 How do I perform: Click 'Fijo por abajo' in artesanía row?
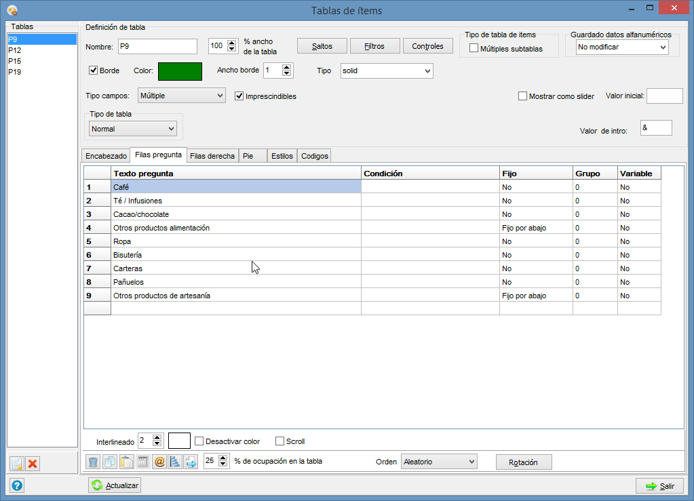pos(524,296)
